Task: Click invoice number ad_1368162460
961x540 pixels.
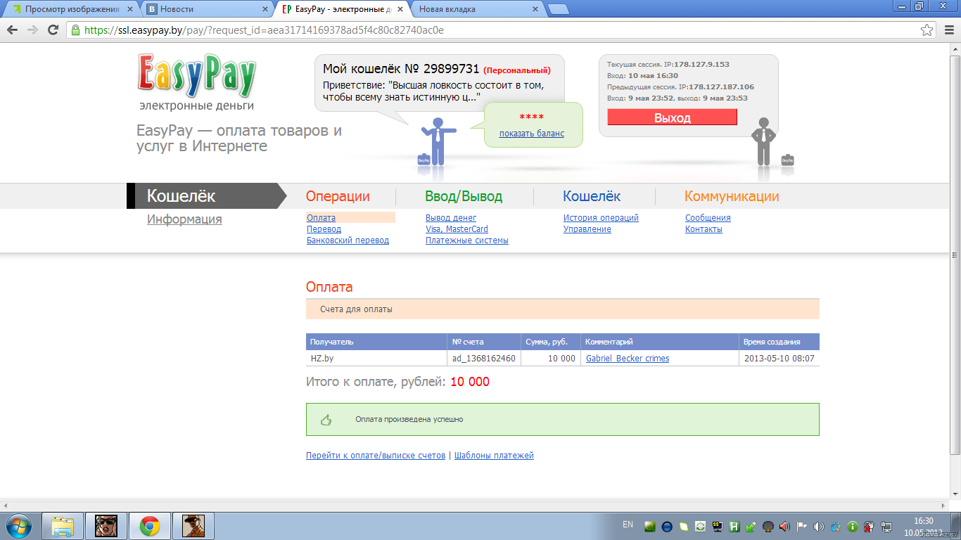Action: tap(484, 359)
